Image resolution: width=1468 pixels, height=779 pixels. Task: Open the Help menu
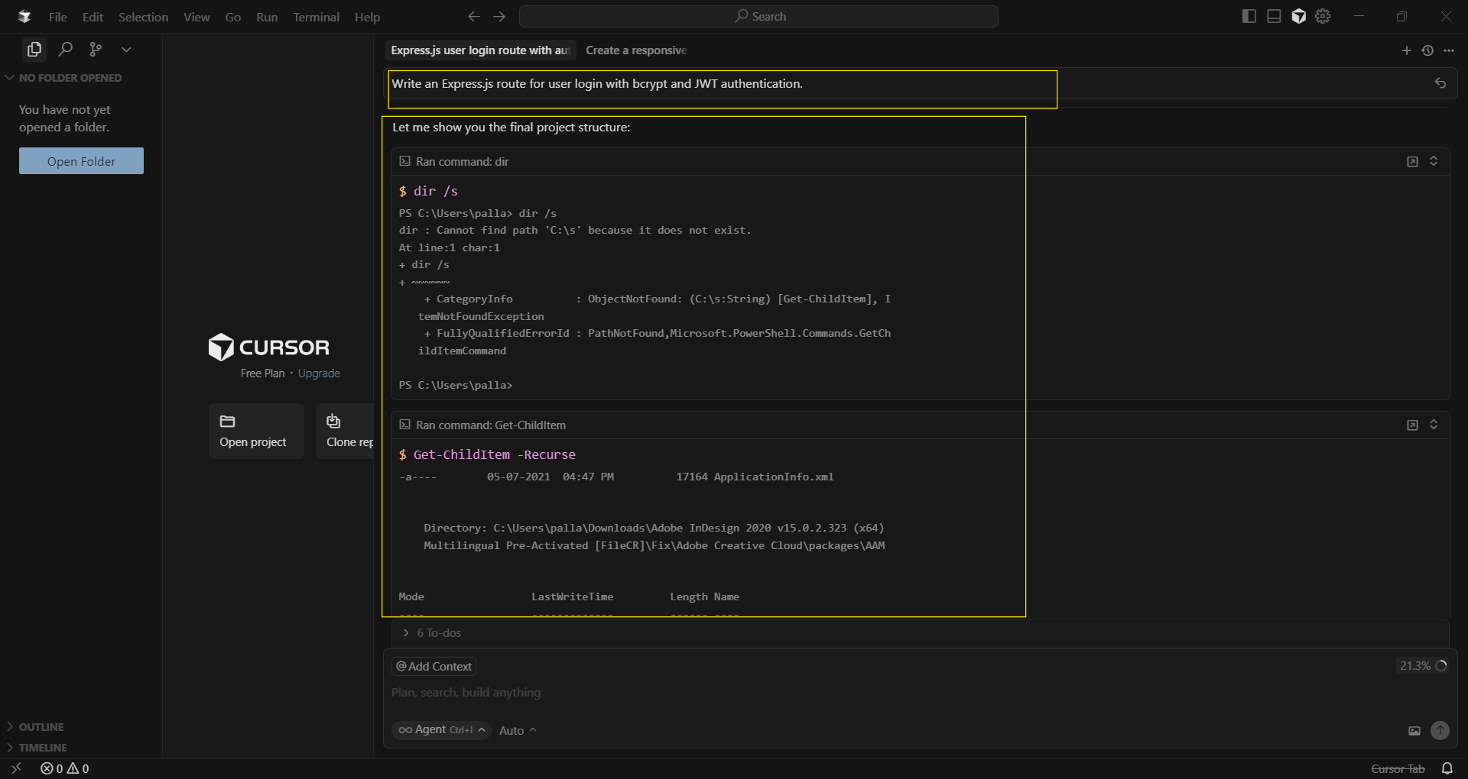click(x=367, y=17)
